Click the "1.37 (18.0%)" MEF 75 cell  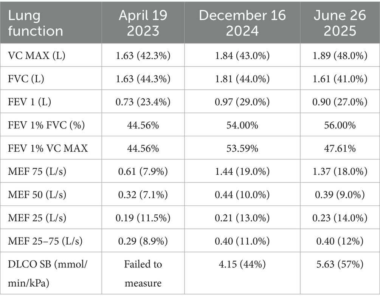point(340,171)
